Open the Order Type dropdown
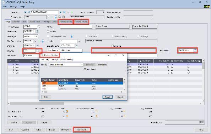Screen dimensions: 211x134 pyautogui.click(x=36, y=36)
